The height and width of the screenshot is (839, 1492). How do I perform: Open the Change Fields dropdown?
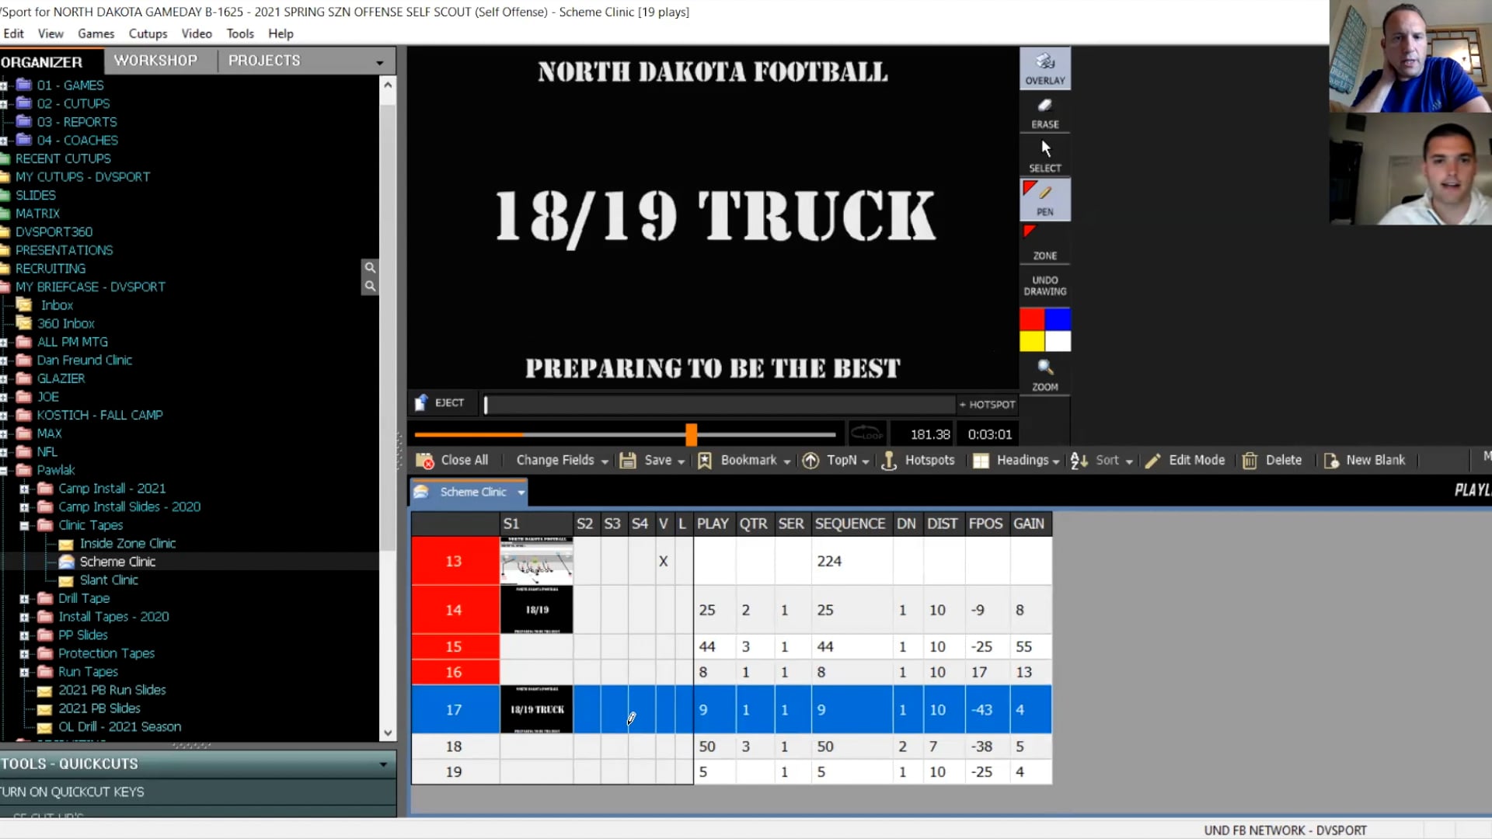(x=562, y=460)
